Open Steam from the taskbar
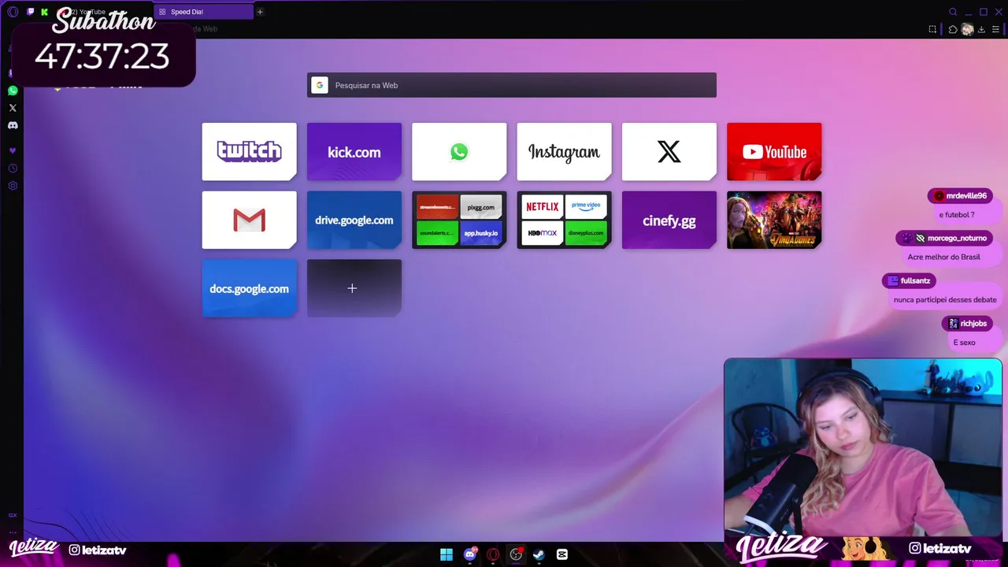The image size is (1008, 567). point(539,554)
